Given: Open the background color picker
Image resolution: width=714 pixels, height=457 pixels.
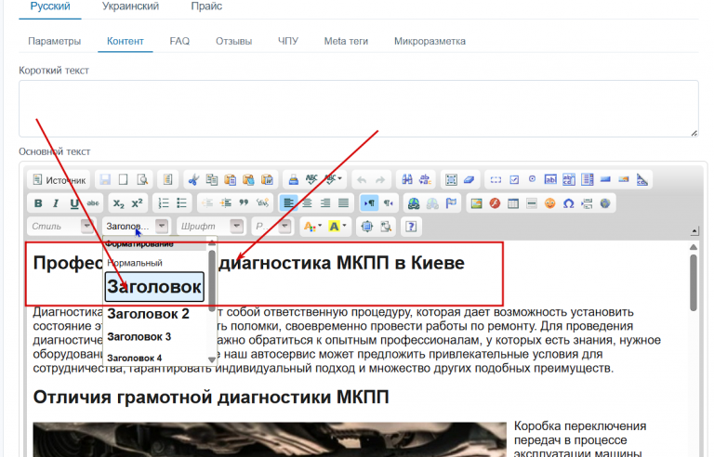Looking at the screenshot, I should (x=337, y=227).
